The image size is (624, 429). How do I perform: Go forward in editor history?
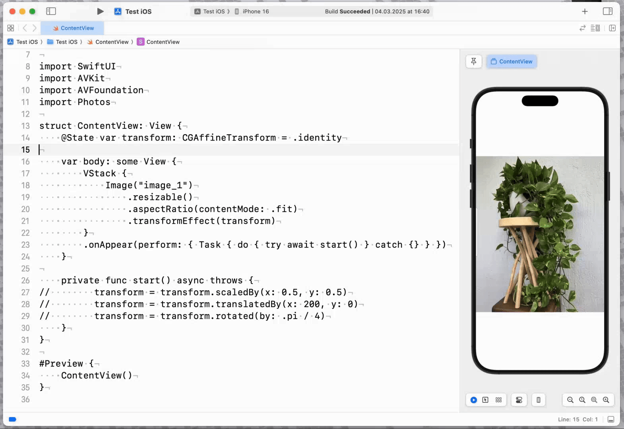point(35,28)
